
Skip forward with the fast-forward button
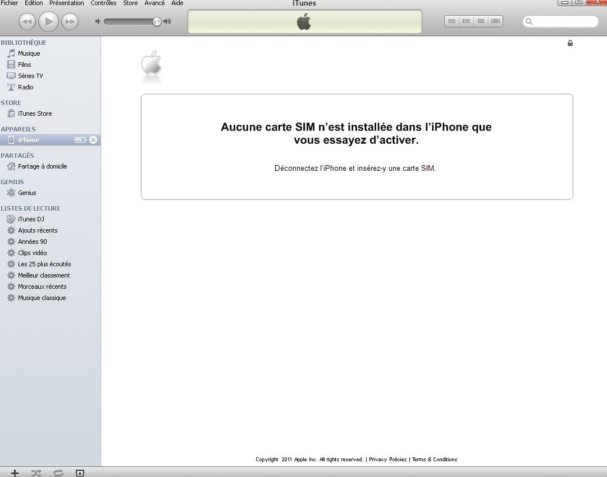70,21
